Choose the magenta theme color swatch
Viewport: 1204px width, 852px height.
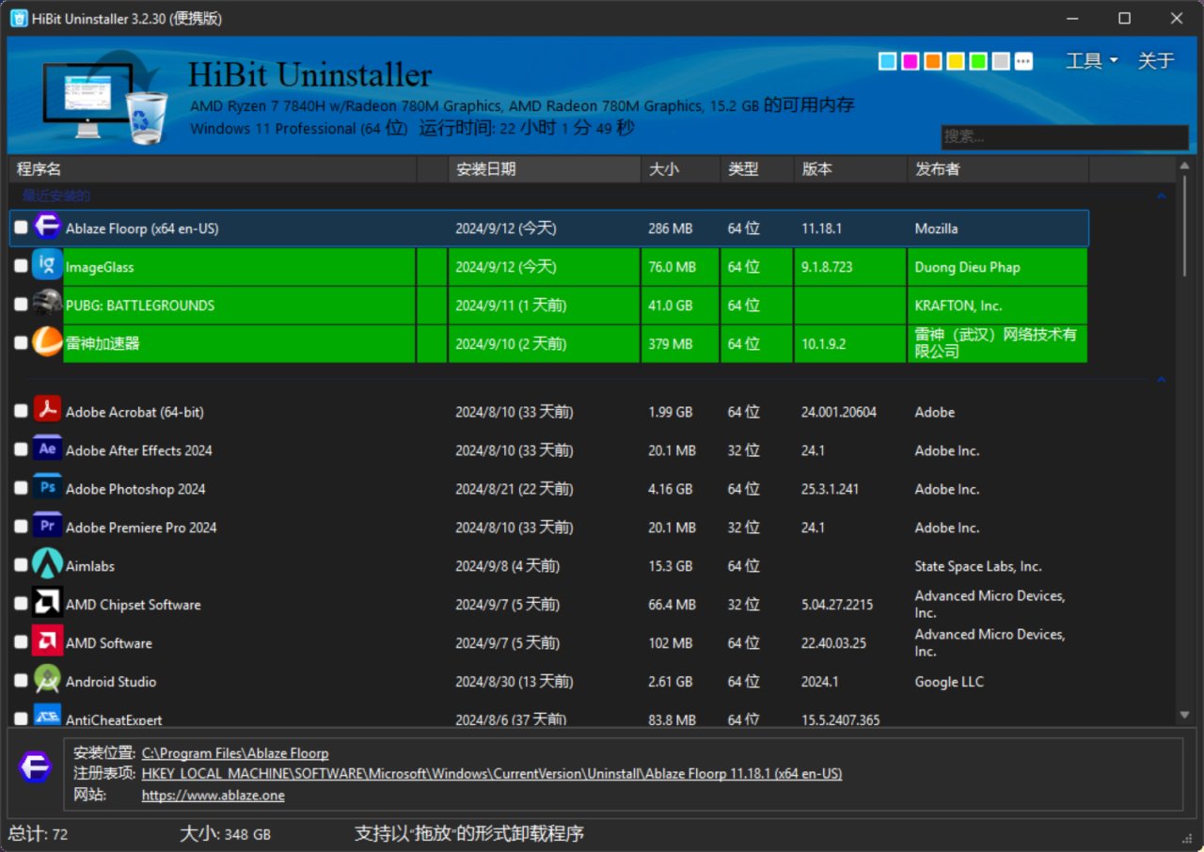[910, 61]
